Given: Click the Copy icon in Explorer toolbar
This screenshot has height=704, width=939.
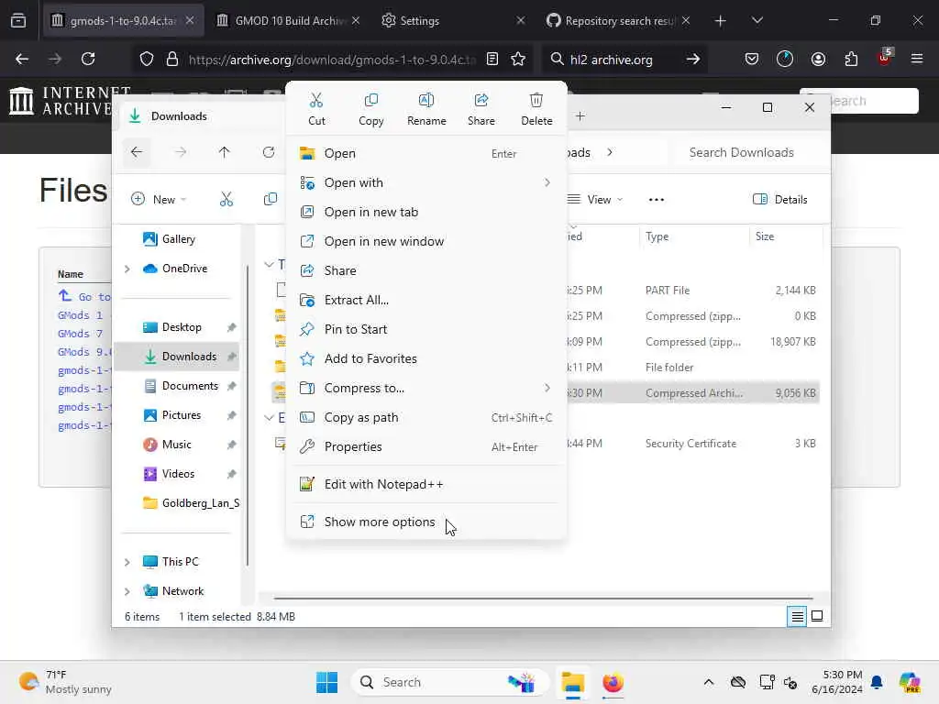Looking at the screenshot, I should [x=271, y=199].
